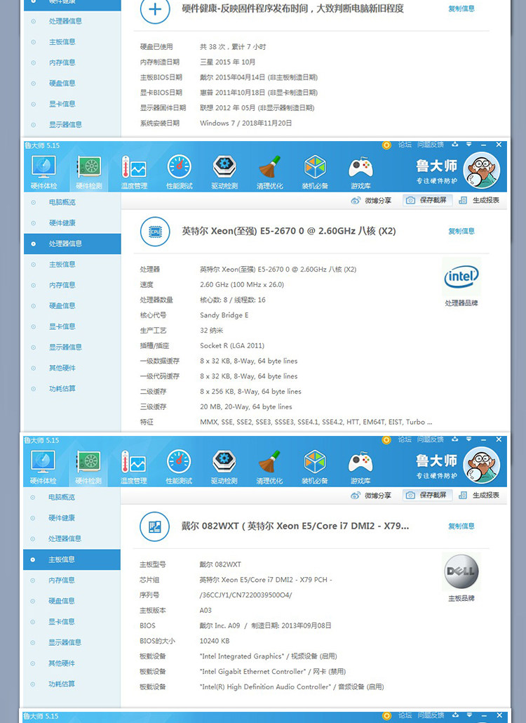This screenshot has height=723, width=526.
Task: Open 论坛 link in the processor window title bar
Action: 405,145
